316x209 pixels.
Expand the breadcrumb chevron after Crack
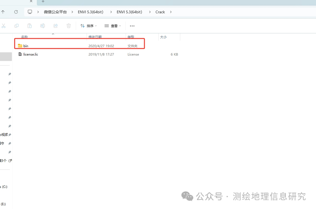(x=171, y=12)
